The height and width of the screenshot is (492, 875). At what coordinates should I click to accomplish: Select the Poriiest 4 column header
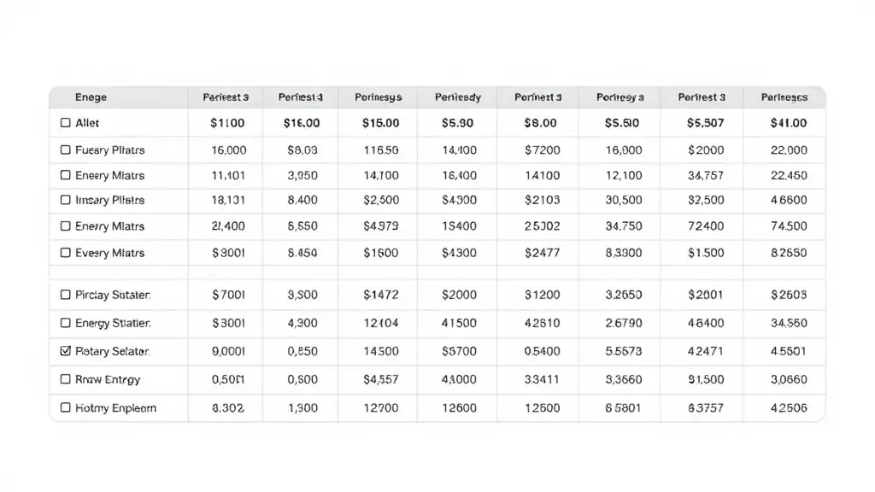tap(301, 97)
